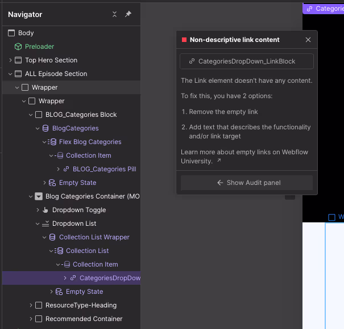
Task: Select the first Wrapper row under ALL Episode Section
Action: [71, 87]
